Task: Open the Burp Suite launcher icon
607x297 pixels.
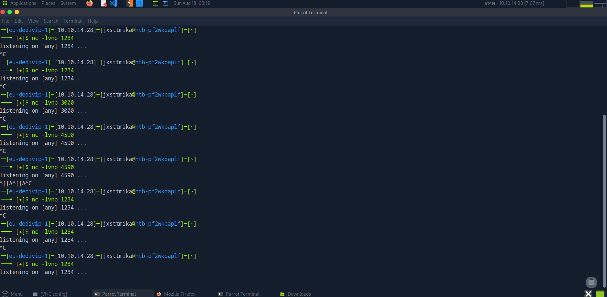Action: [130, 3]
